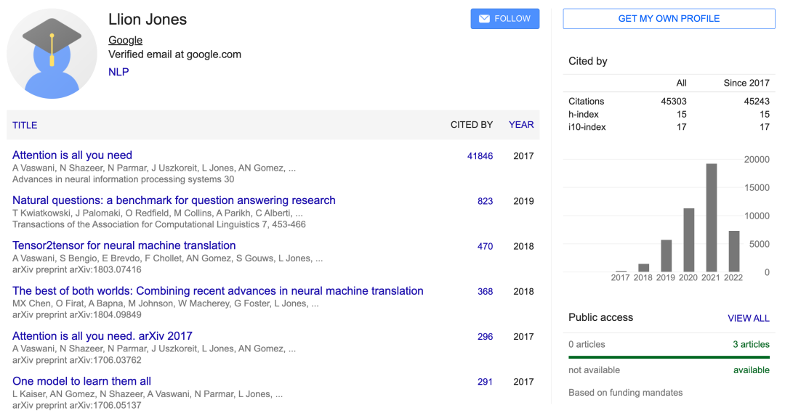Open Tensor2tensor for neural machine translation
This screenshot has height=416, width=785.
click(124, 245)
